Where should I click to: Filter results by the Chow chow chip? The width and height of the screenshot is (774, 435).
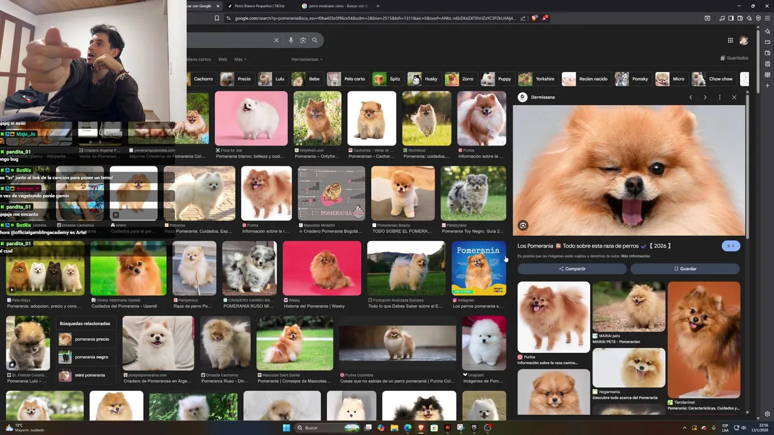(714, 79)
